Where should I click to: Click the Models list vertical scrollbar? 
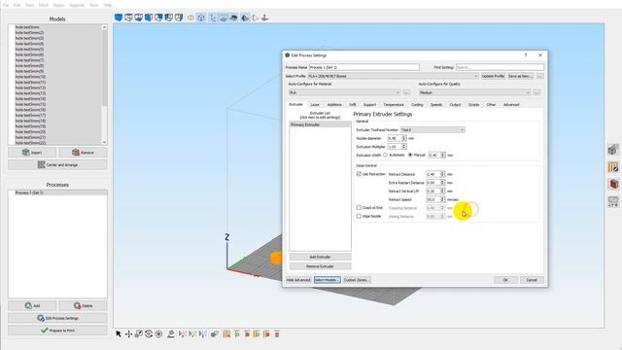pyautogui.click(x=104, y=85)
